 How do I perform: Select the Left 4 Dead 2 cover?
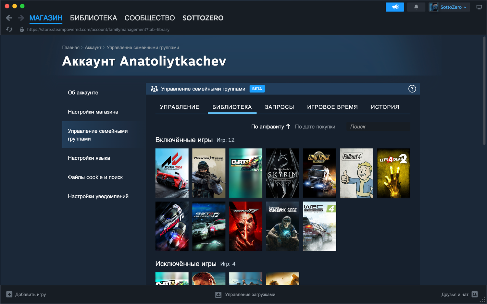coord(393,173)
